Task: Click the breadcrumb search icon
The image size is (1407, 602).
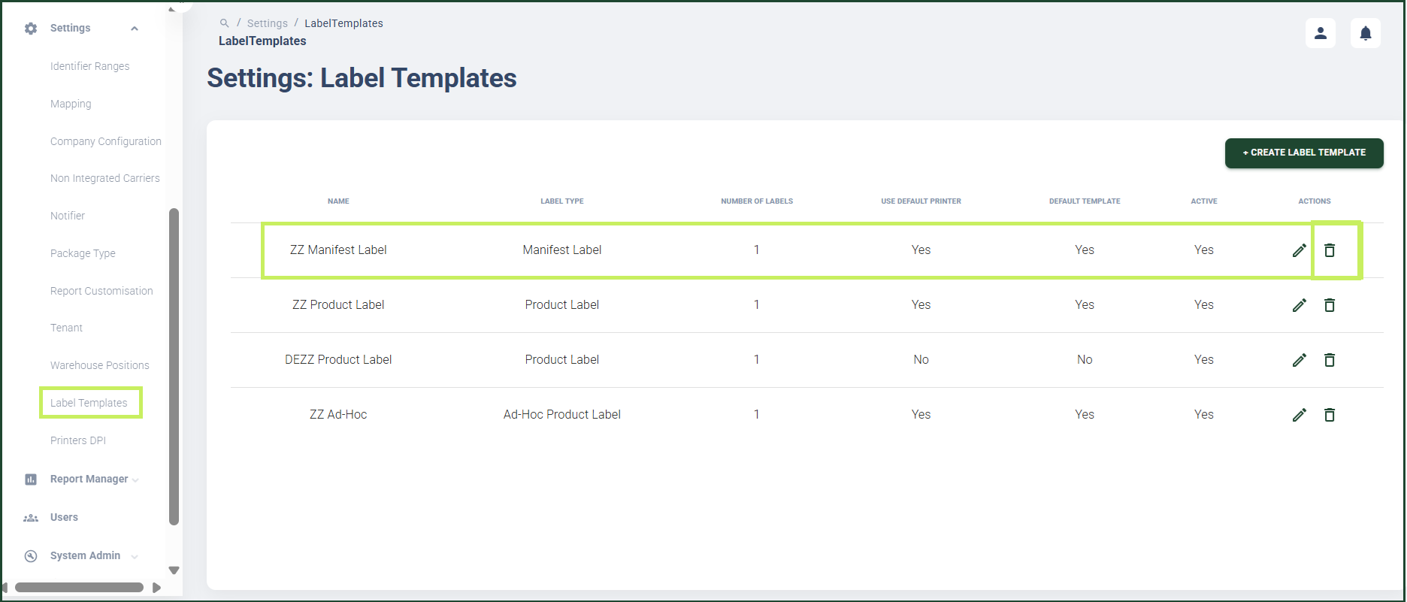Action: click(x=224, y=23)
